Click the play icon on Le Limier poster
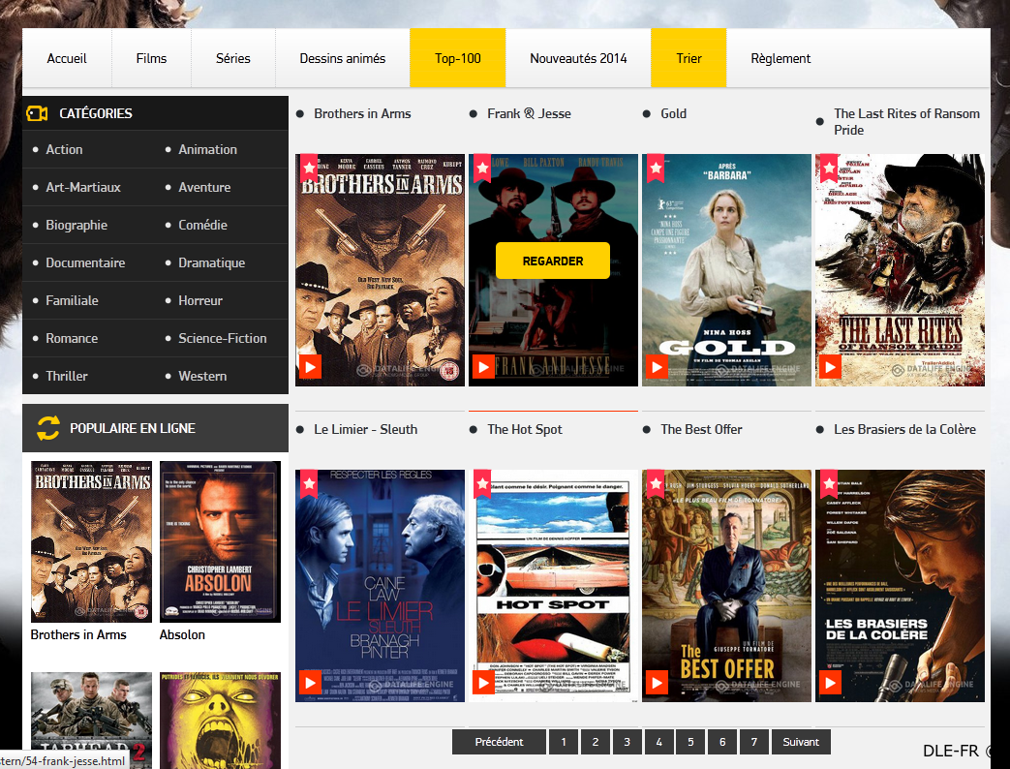1010x769 pixels. [310, 683]
